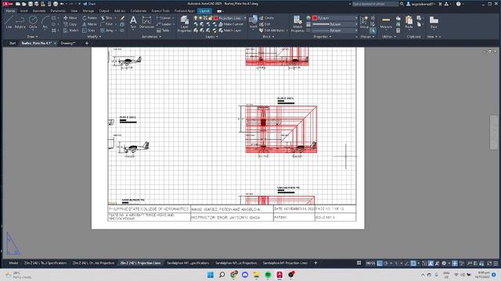Screen dimensions: 501x281
Task: Choose the Move command
Action: click(70, 18)
